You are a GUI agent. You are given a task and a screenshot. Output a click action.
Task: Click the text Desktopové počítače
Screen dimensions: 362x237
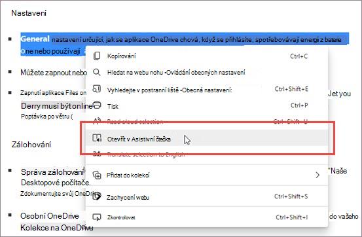pos(56,183)
